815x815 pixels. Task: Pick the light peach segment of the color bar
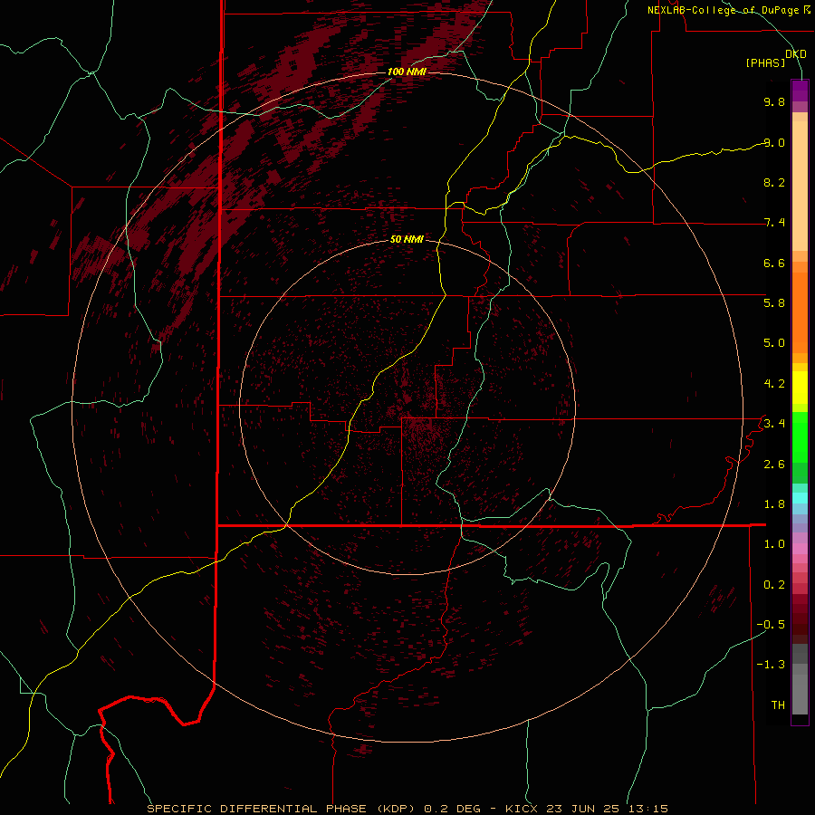point(800,186)
